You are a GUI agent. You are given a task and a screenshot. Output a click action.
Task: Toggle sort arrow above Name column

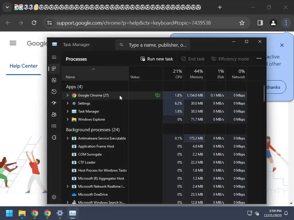93,69
